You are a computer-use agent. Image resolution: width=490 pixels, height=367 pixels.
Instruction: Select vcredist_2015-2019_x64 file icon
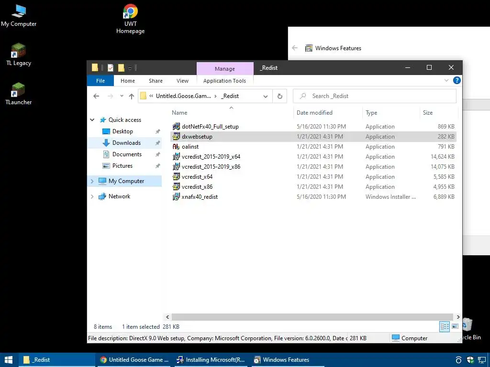pos(176,156)
